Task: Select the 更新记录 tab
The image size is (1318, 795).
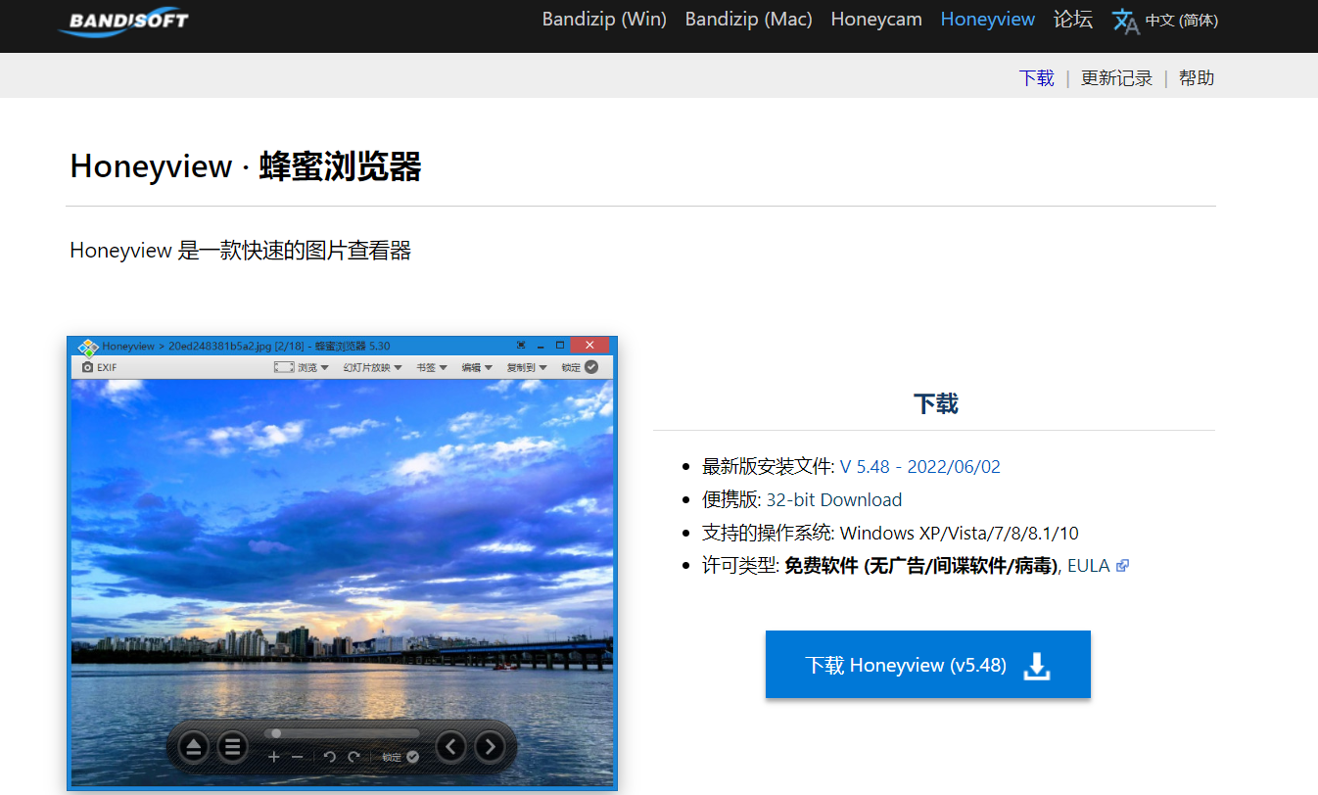Action: click(1116, 78)
